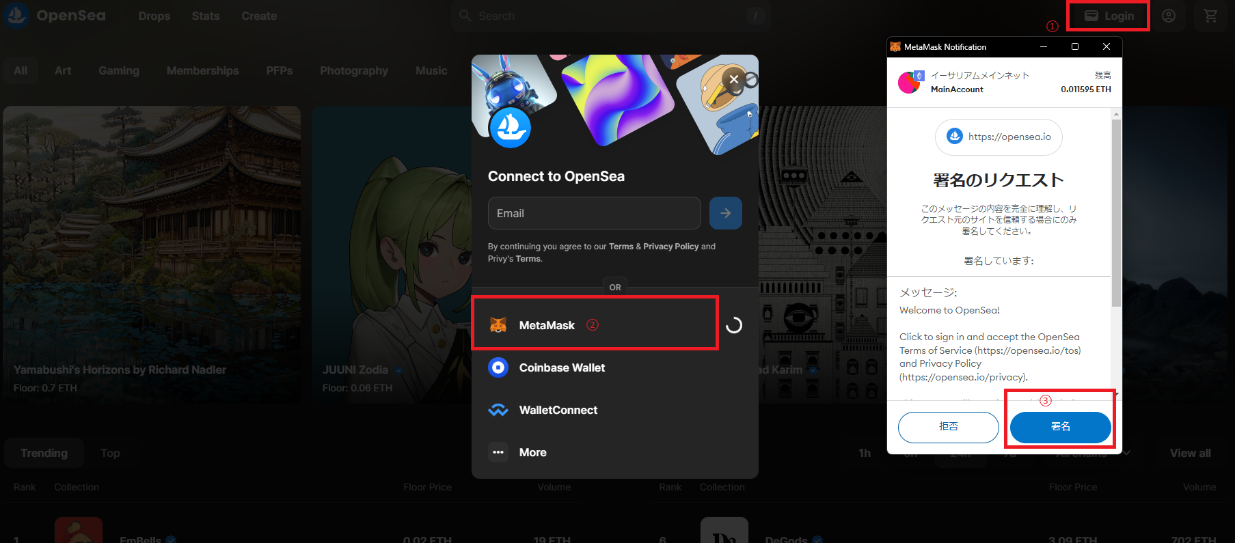Submit email with arrow button

click(x=726, y=213)
